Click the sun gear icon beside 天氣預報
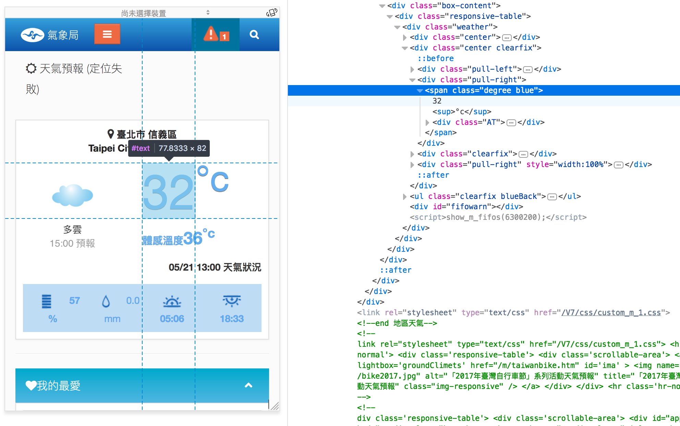The height and width of the screenshot is (426, 680). (x=31, y=68)
